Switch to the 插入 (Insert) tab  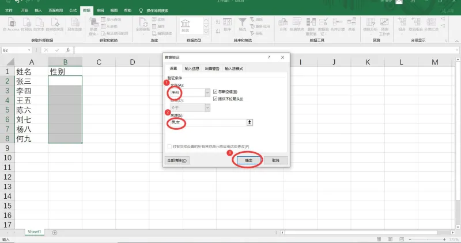click(38, 10)
